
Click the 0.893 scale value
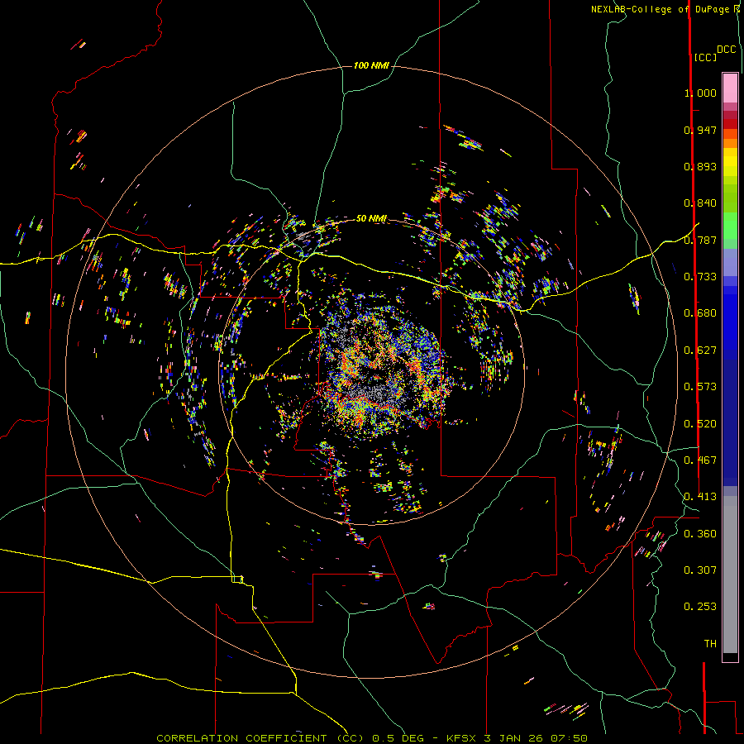click(700, 166)
